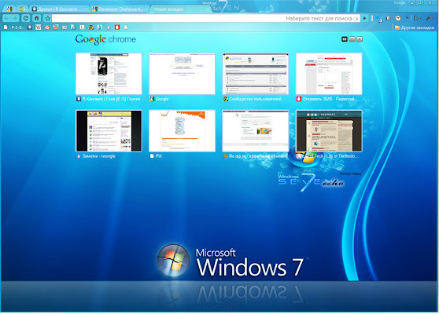Close the Друзья | В Контакте tab
This screenshot has width=439, height=314.
pyautogui.click(x=86, y=9)
